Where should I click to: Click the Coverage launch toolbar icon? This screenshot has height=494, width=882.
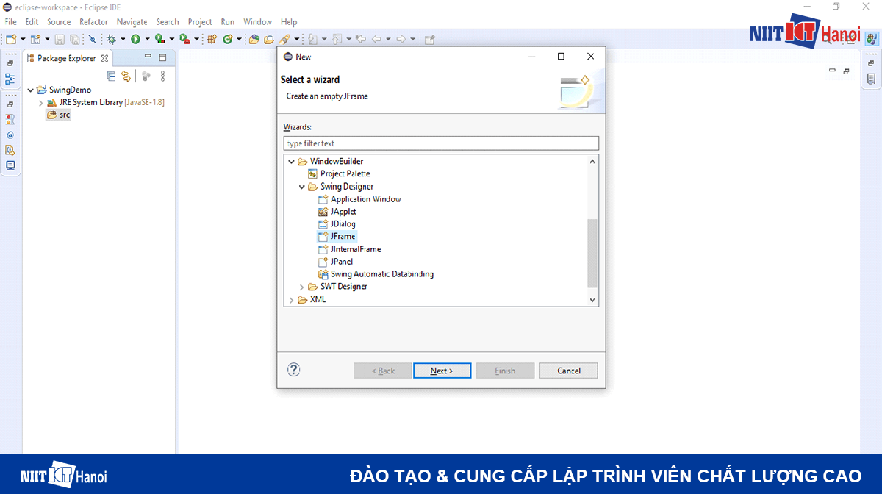(158, 38)
